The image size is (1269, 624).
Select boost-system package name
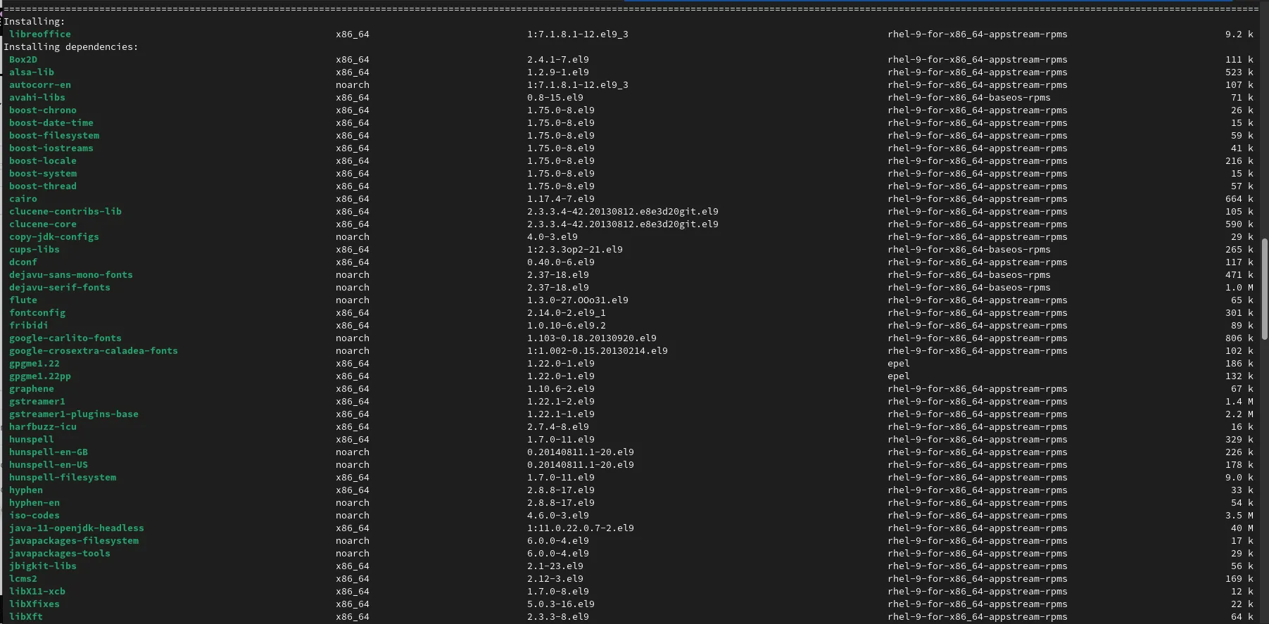pos(43,173)
